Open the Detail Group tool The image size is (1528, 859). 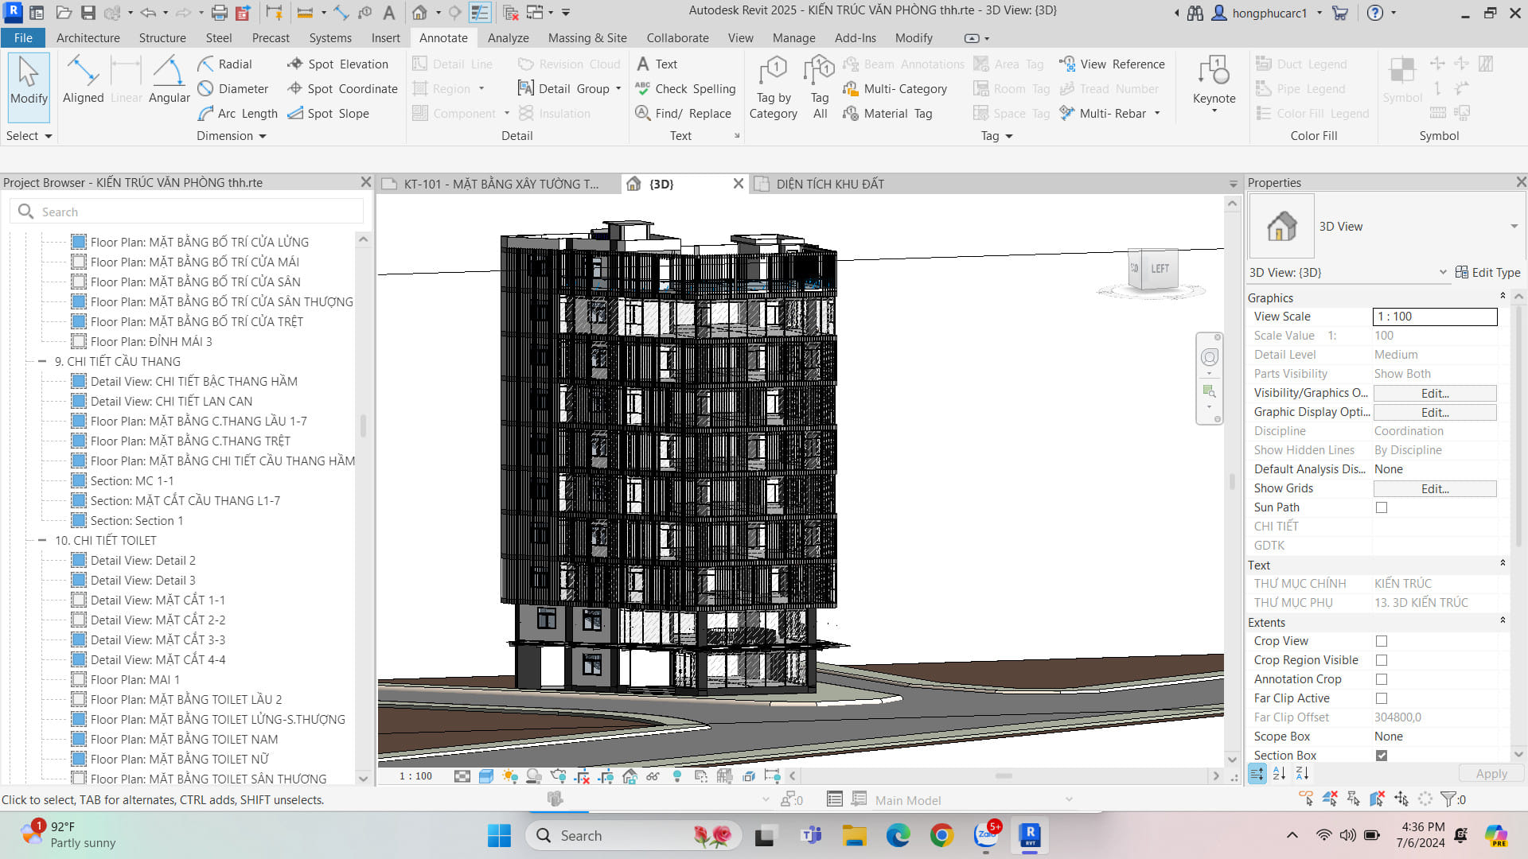click(569, 88)
